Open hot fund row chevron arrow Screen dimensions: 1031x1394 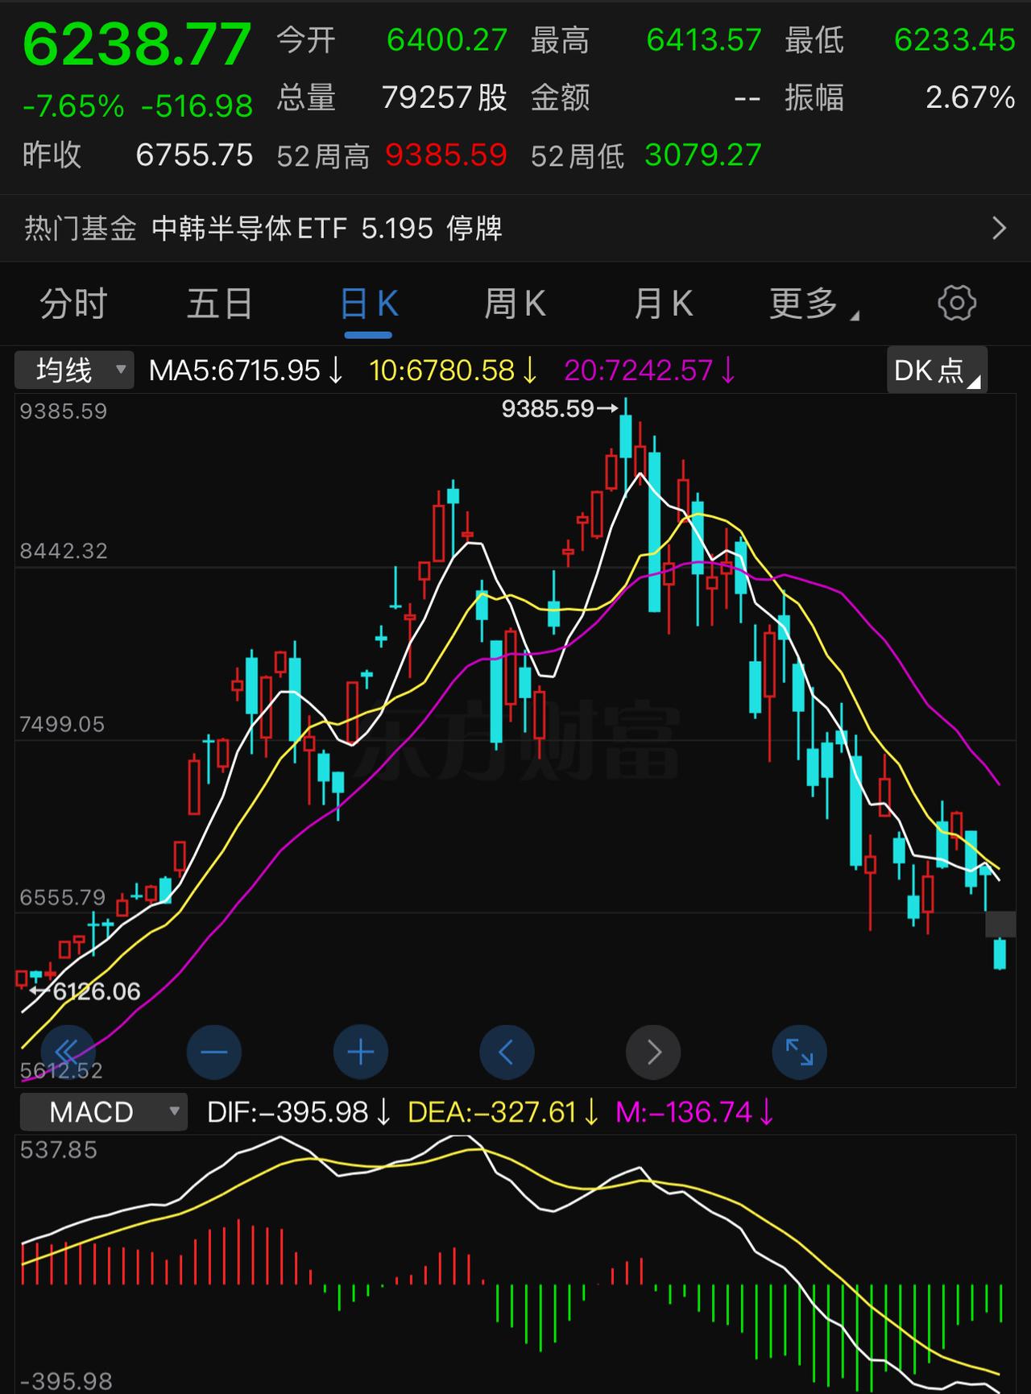pyautogui.click(x=999, y=229)
